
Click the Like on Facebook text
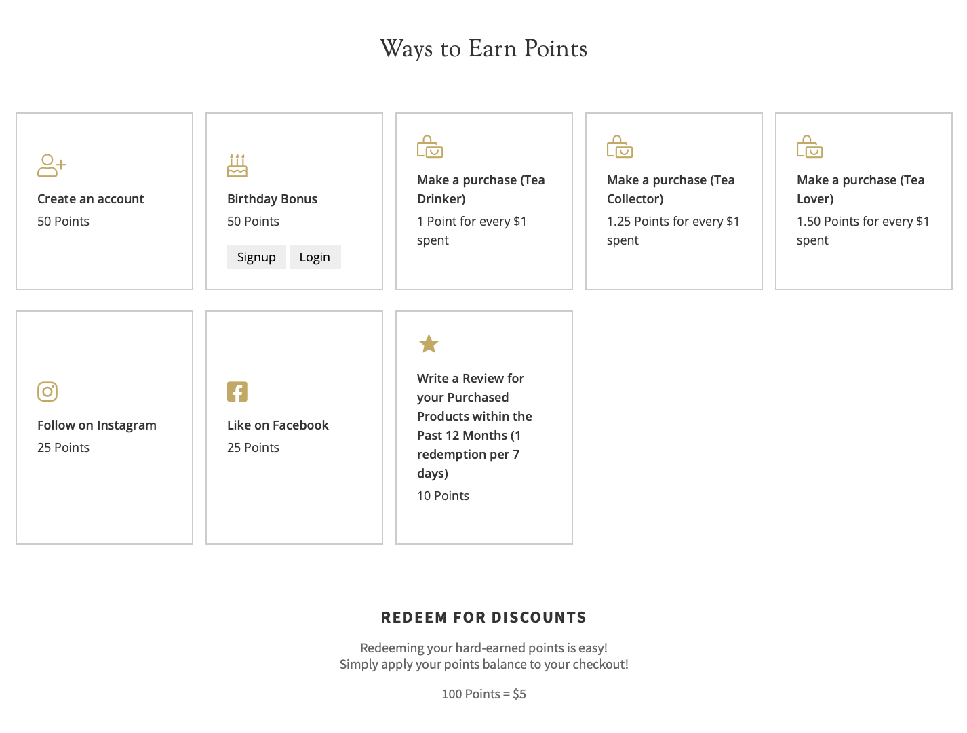tap(278, 425)
